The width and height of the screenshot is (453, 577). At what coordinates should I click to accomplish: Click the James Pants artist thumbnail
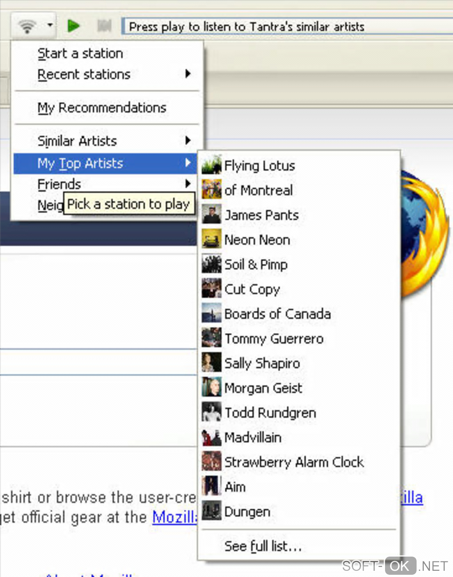211,214
